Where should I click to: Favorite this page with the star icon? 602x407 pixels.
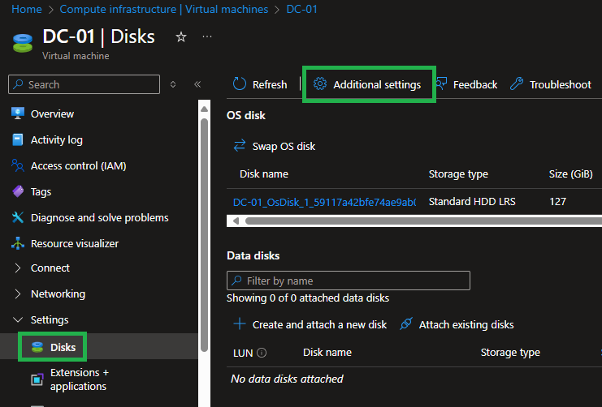point(181,37)
